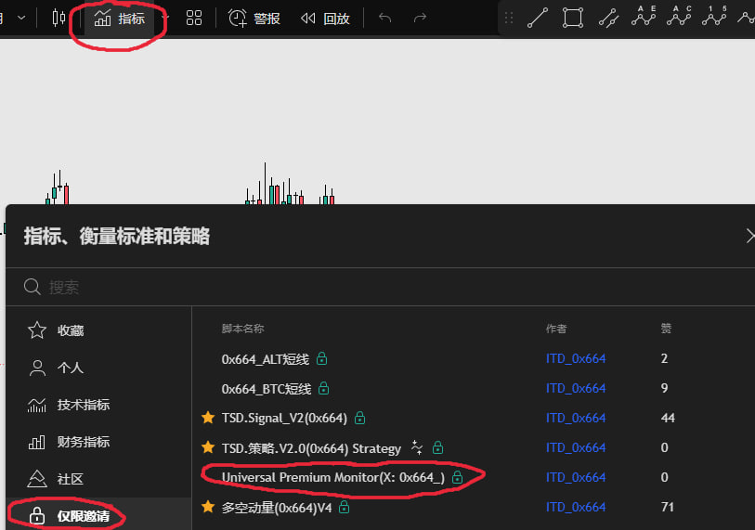Screen dimensions: 755x530
Task: Click lock icon beside TSD.Signal_V2(0x664)
Action: [359, 418]
